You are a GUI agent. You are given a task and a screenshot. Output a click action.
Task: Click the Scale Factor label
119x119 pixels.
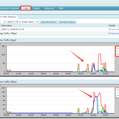pyautogui.click(x=27, y=22)
